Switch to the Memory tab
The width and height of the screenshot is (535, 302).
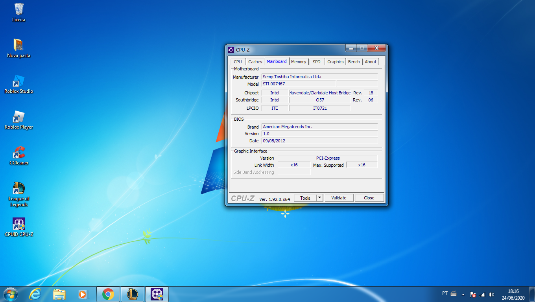coord(299,62)
